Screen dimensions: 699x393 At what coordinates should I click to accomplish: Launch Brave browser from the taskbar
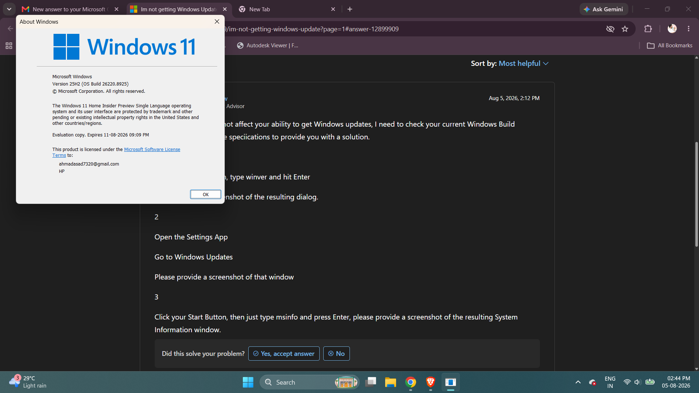coord(431,382)
